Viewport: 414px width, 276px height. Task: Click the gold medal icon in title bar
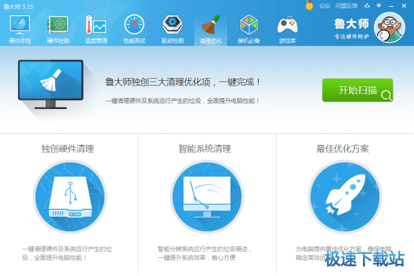tap(309, 6)
